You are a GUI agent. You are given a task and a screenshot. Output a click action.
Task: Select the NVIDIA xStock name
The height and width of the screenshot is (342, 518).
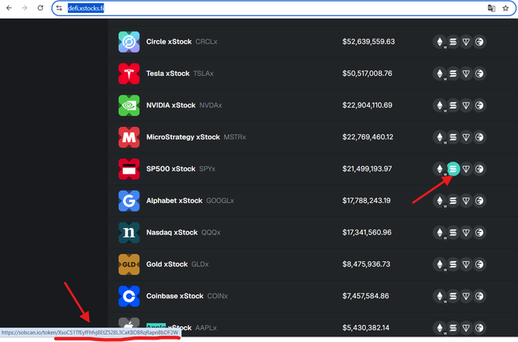click(171, 105)
